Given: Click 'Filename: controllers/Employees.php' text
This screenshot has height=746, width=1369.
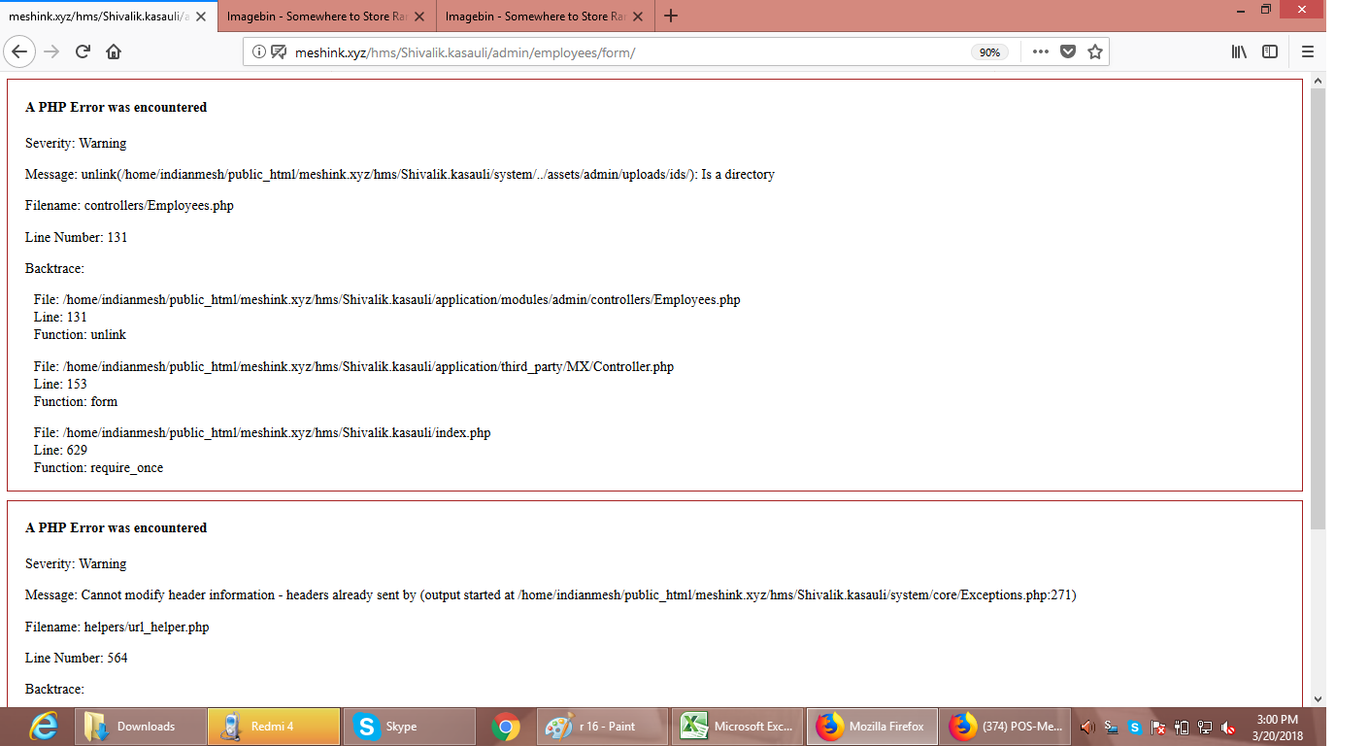Looking at the screenshot, I should (x=129, y=206).
